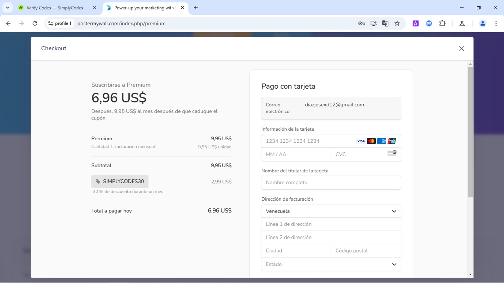Click the install app icon in address bar

click(373, 23)
